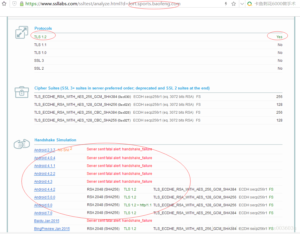
Task: Click the No value in TLS 1.1 row
Action: (x=280, y=45)
